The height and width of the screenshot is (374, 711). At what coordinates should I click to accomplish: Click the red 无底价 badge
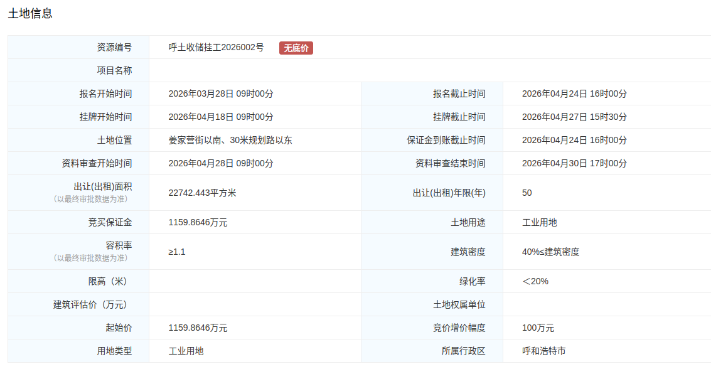pos(296,48)
